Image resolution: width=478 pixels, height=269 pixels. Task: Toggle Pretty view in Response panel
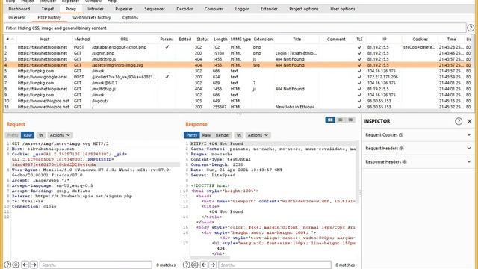click(x=192, y=135)
